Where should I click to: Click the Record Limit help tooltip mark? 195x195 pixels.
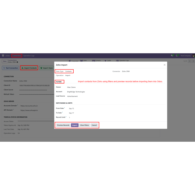(x=66, y=117)
